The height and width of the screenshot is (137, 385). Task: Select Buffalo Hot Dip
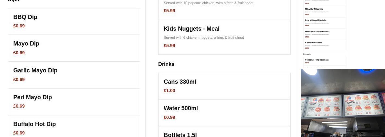74,128
